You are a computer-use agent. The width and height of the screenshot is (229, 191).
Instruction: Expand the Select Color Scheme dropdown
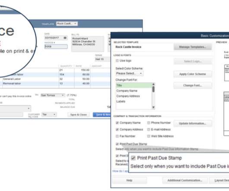pyautogui.click(x=129, y=73)
